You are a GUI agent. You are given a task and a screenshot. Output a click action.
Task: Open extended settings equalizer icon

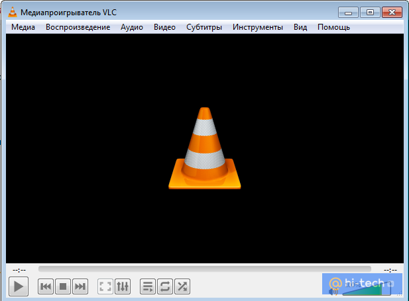click(x=123, y=286)
